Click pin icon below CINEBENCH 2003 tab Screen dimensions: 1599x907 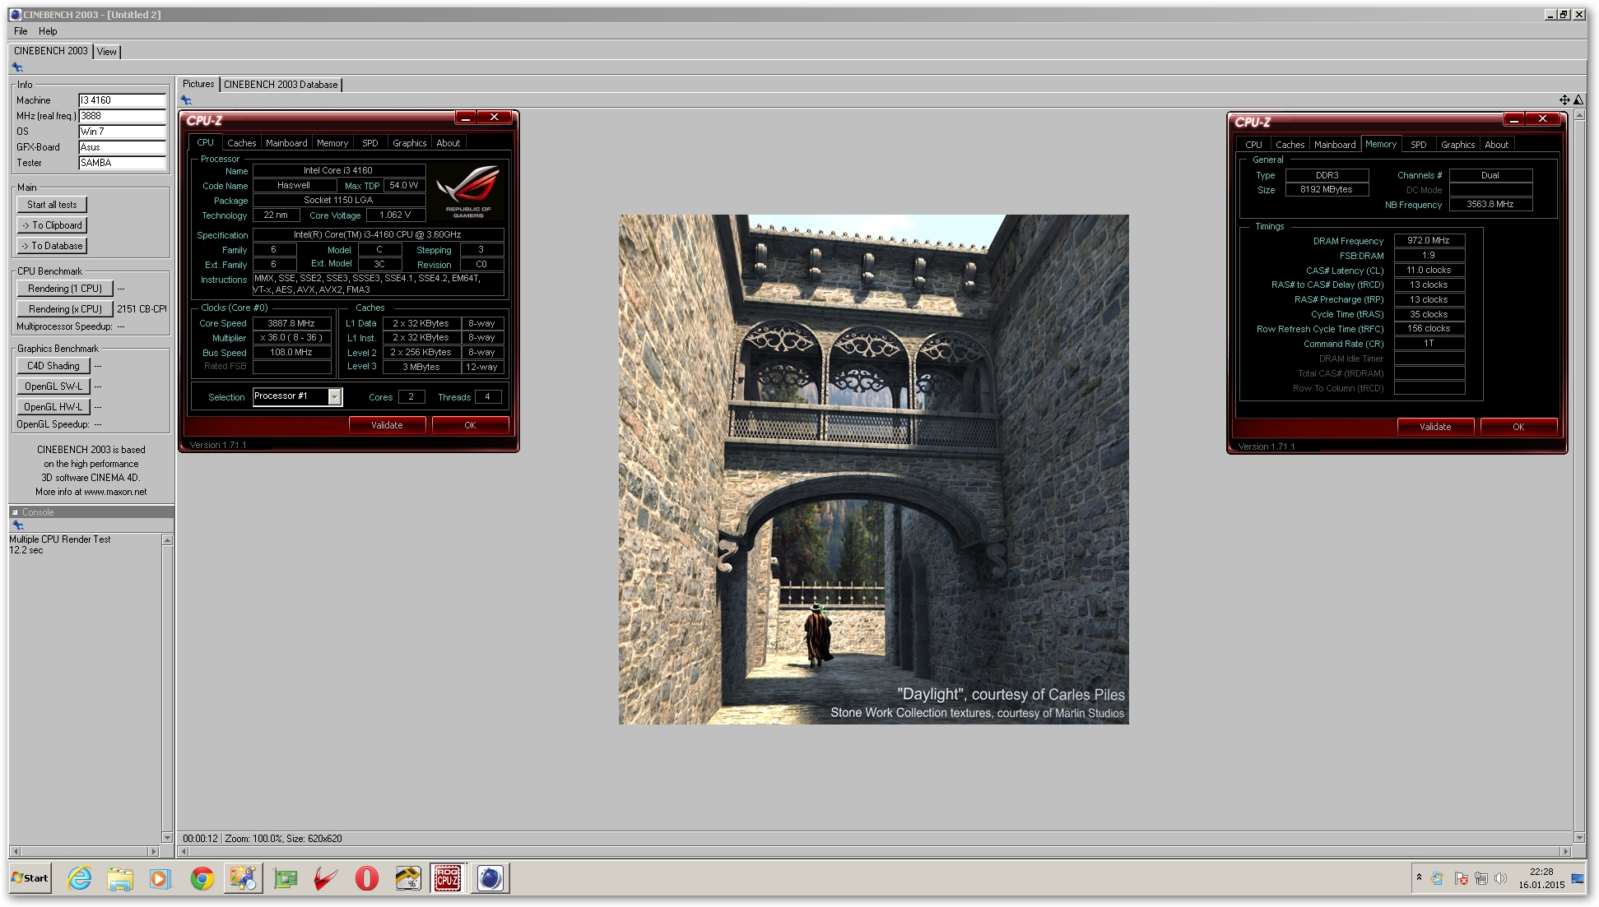(x=17, y=67)
